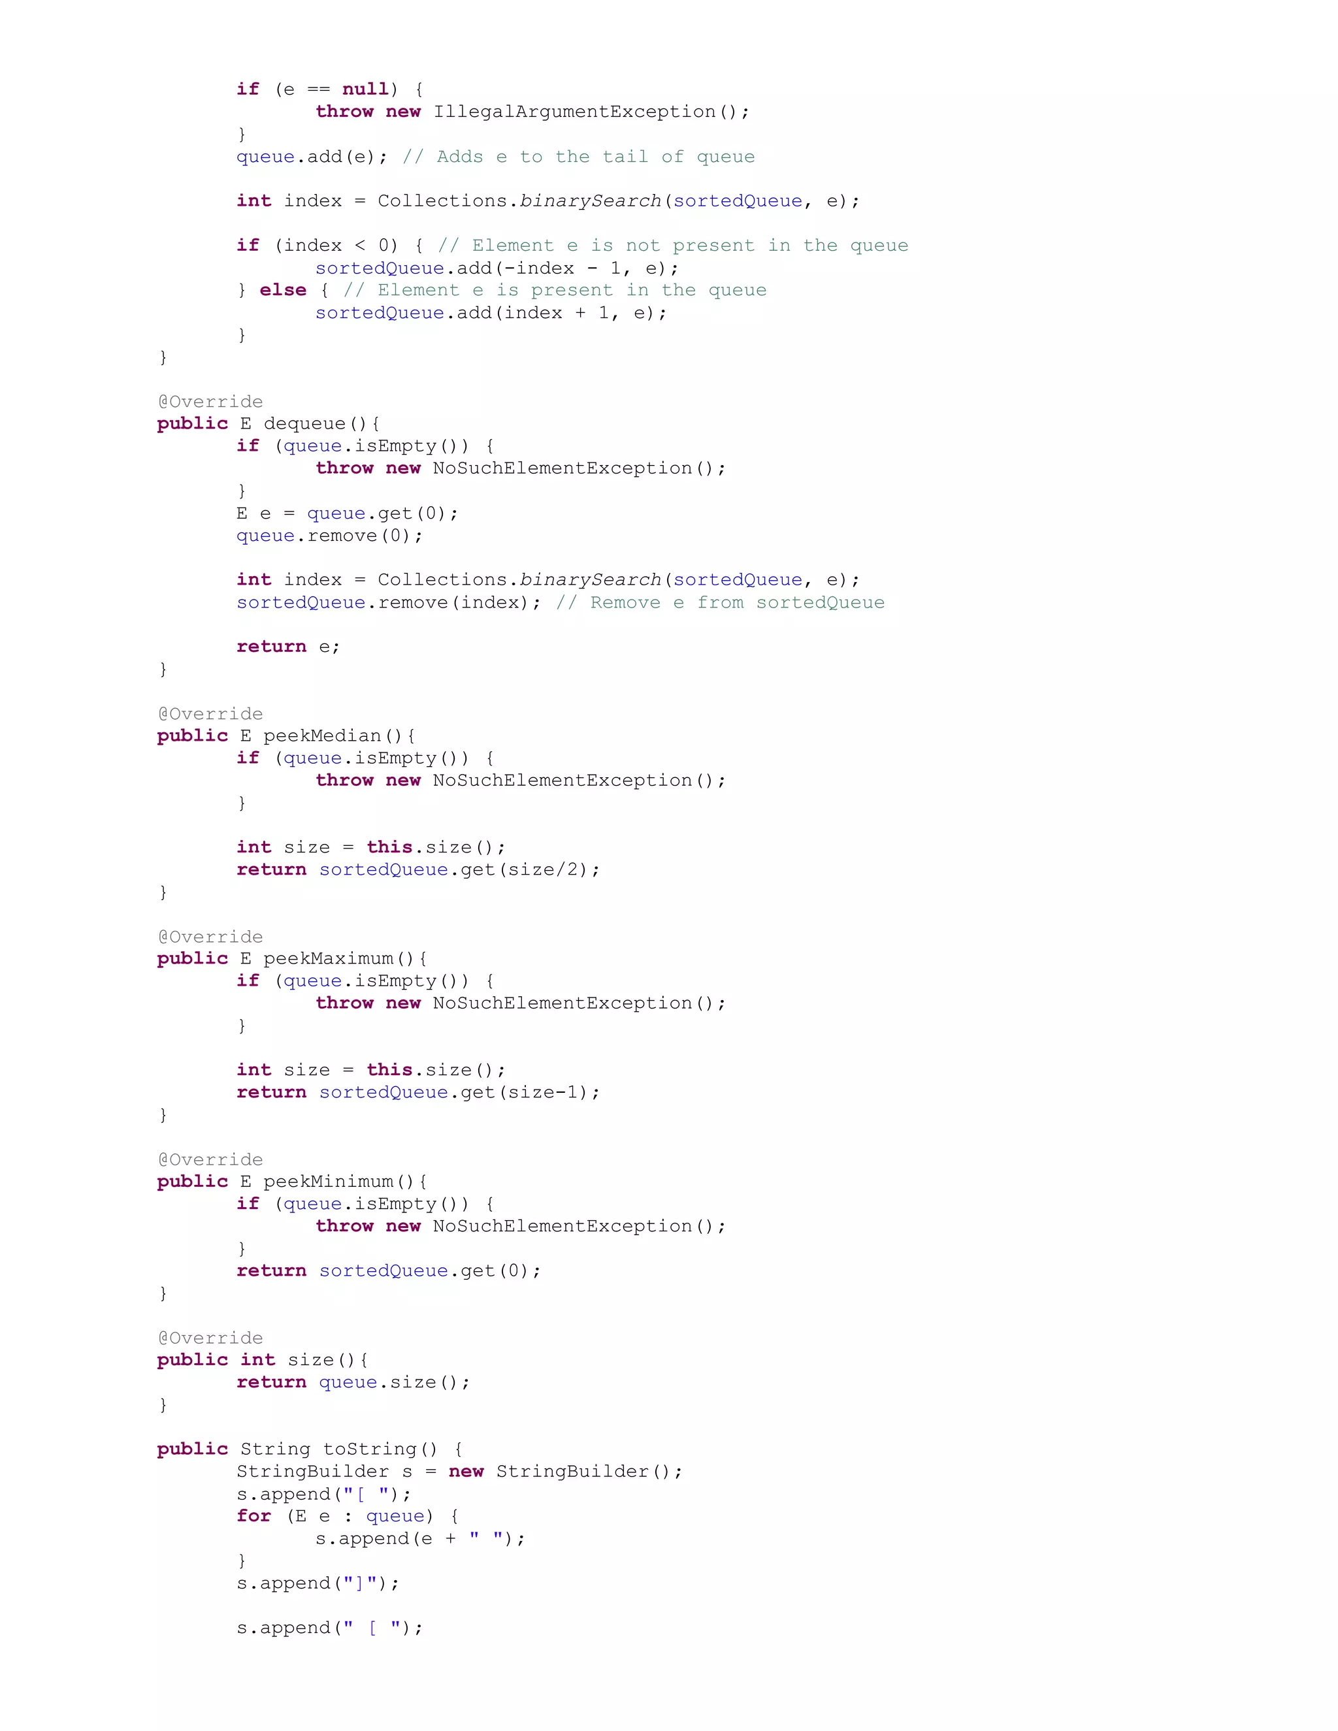Click the peekMedian method signature
Viewport: 1338px width, 1731px height.
286,736
